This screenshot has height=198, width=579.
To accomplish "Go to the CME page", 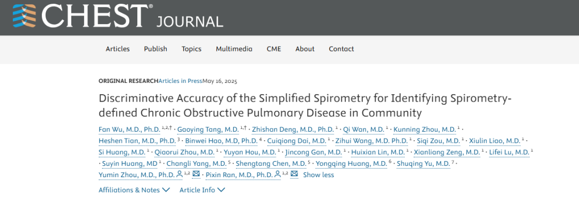I will pyautogui.click(x=273, y=49).
